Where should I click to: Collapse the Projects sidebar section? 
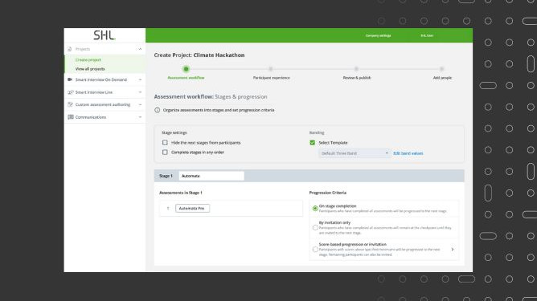click(140, 49)
